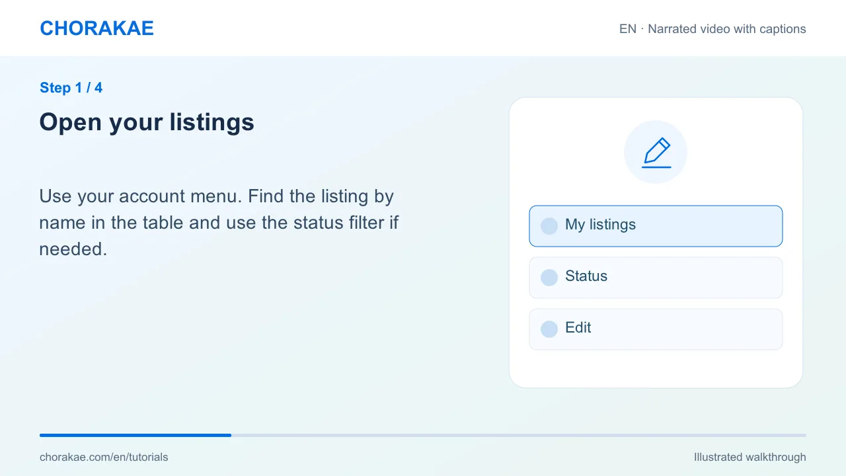The width and height of the screenshot is (846, 476).
Task: Select the Status menu item
Action: [656, 278]
